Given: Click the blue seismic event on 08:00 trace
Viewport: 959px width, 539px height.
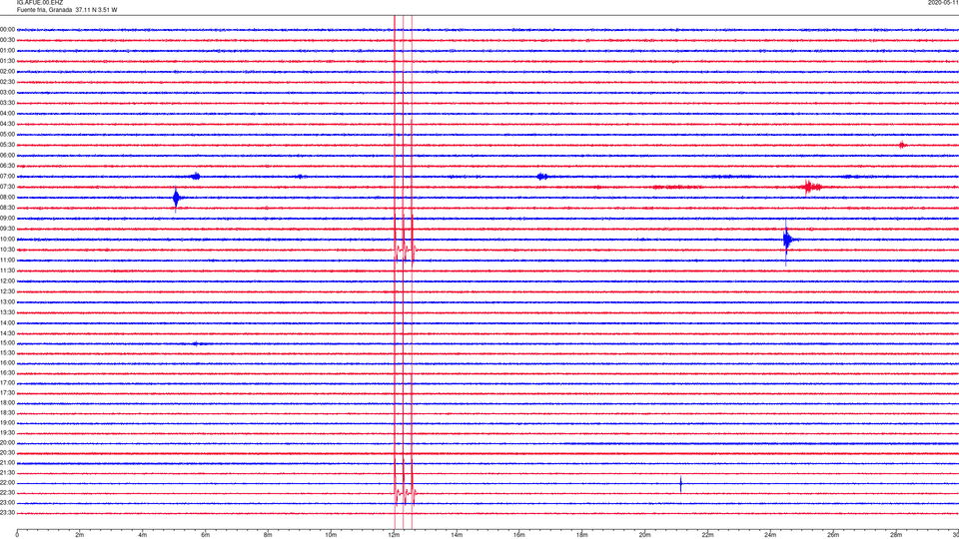Looking at the screenshot, I should [x=177, y=198].
